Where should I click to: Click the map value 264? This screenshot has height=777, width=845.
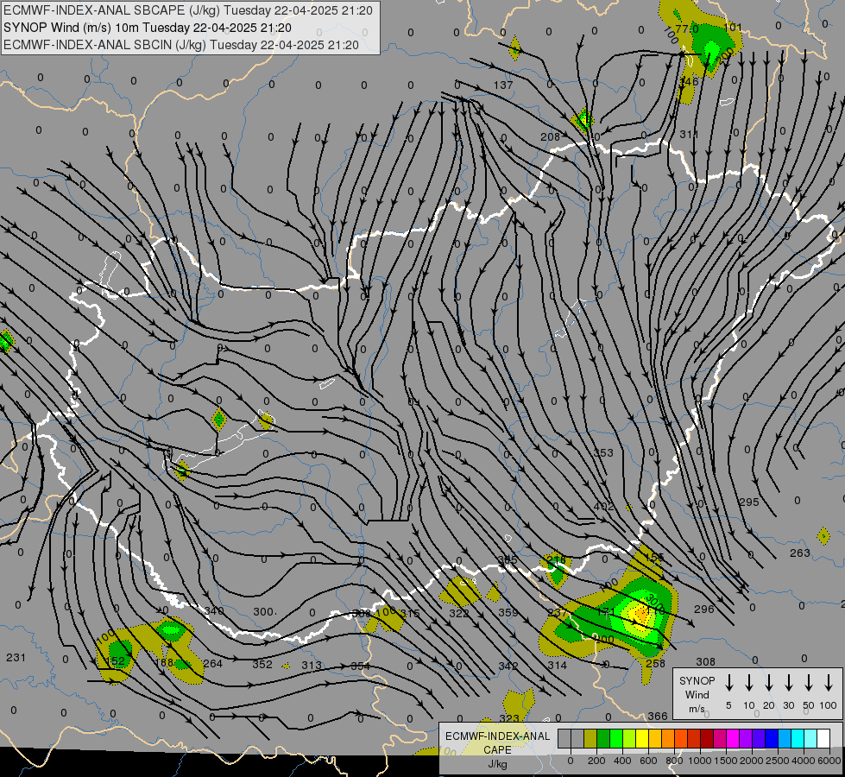pos(213,663)
